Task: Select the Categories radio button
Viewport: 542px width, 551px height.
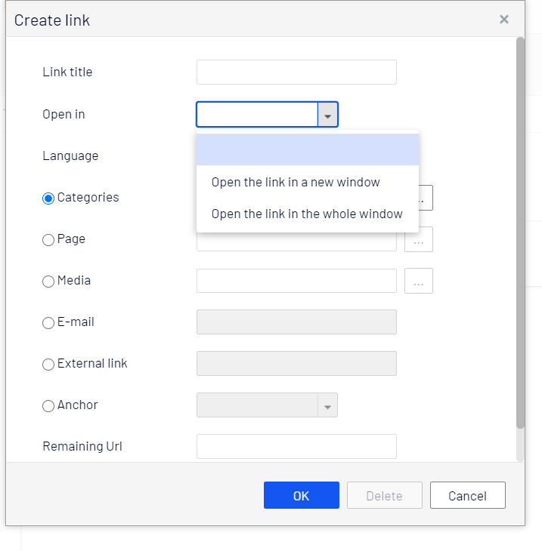Action: tap(48, 198)
